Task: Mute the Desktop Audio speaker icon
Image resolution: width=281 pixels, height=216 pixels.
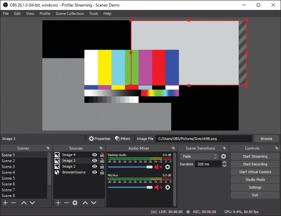Action: click(x=158, y=167)
